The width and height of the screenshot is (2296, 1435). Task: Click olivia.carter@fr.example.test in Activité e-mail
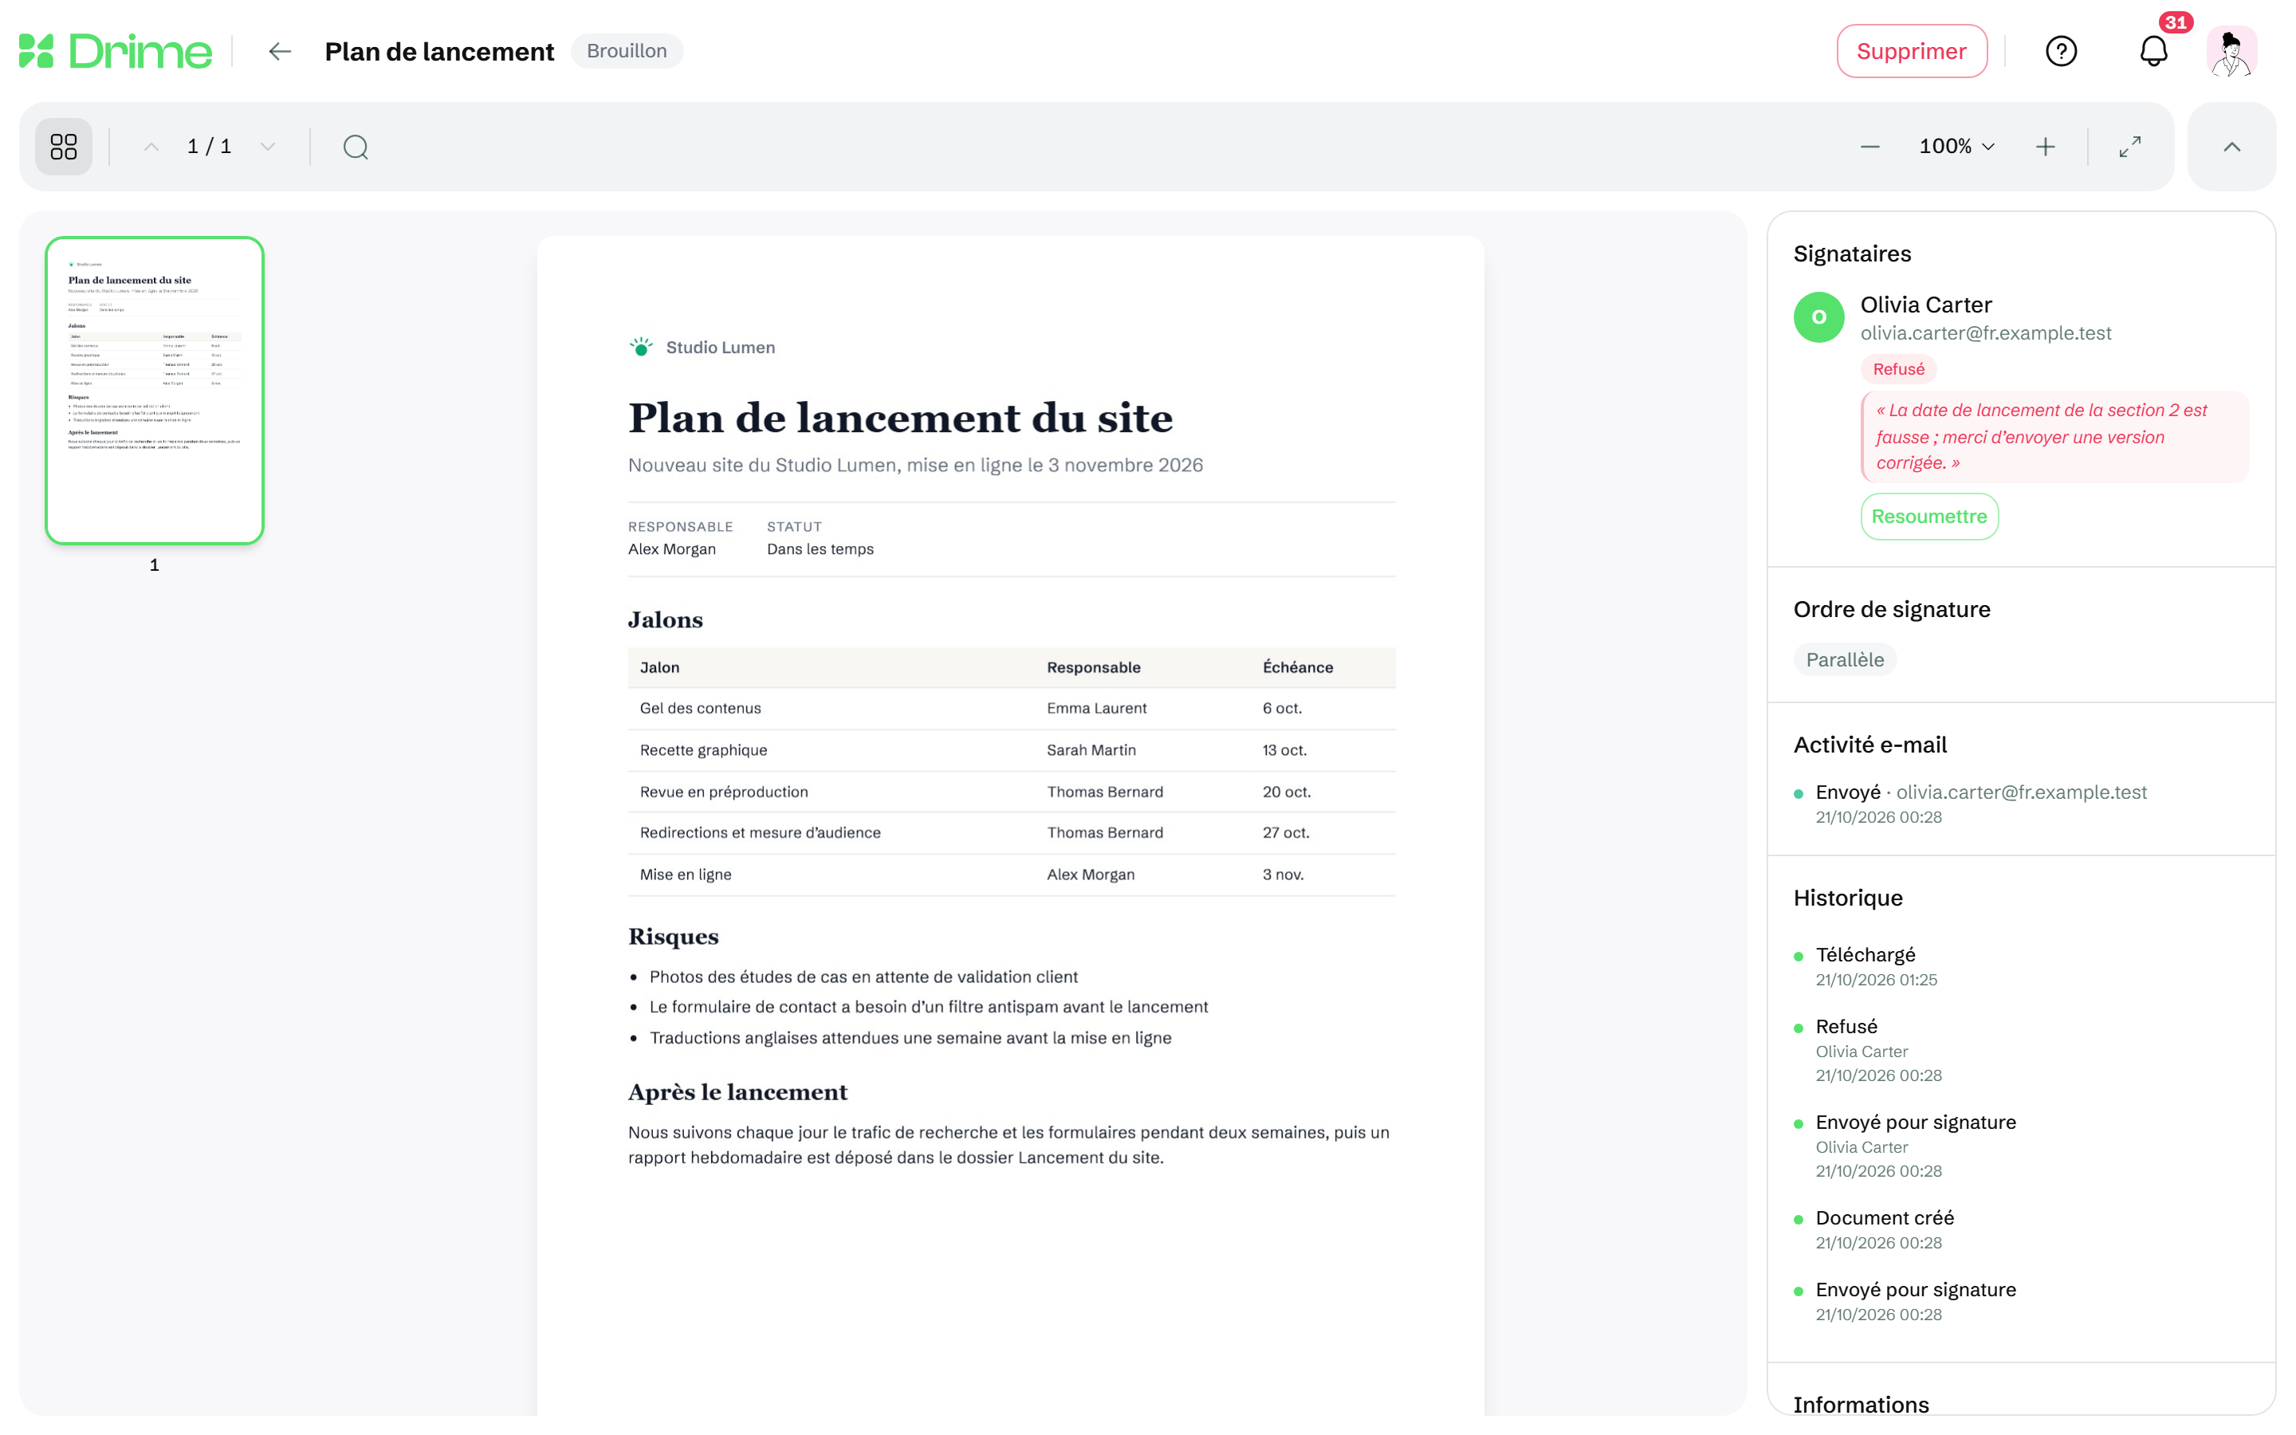pos(2021,792)
